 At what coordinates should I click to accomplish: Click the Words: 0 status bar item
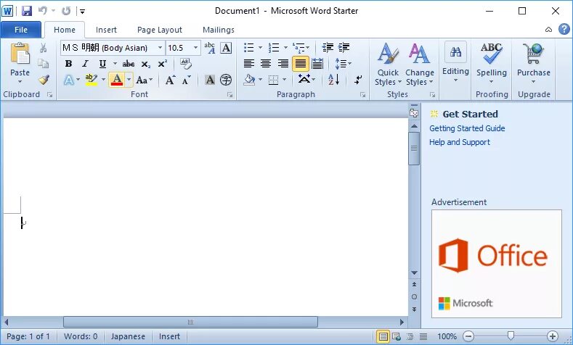pyautogui.click(x=81, y=336)
